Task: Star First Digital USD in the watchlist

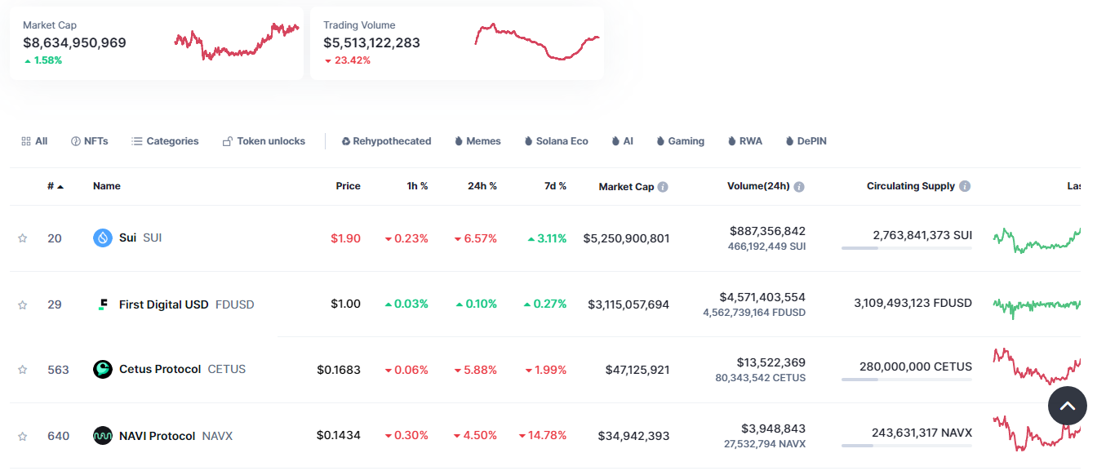Action: (23, 304)
